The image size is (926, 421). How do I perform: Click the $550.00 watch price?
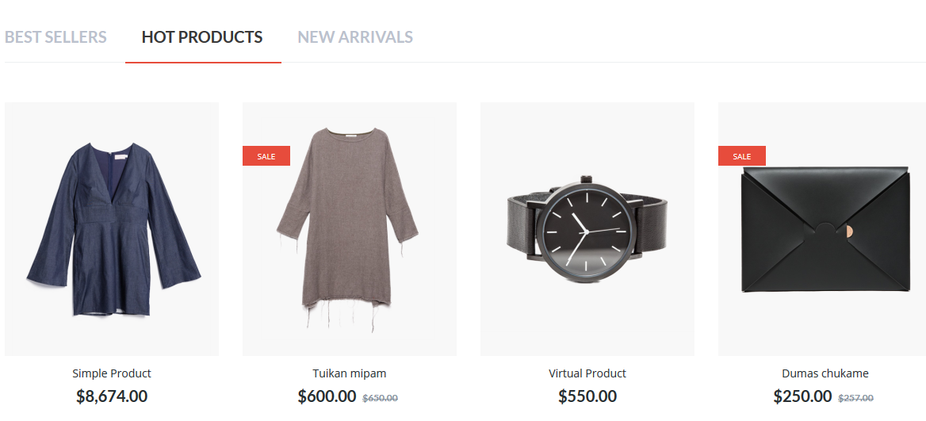coord(587,396)
